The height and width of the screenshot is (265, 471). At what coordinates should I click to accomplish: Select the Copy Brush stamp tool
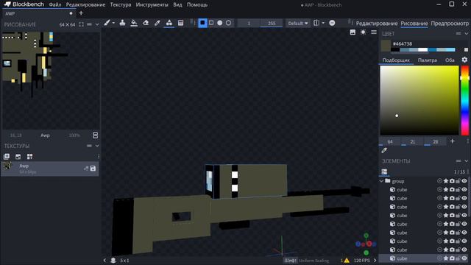122,23
